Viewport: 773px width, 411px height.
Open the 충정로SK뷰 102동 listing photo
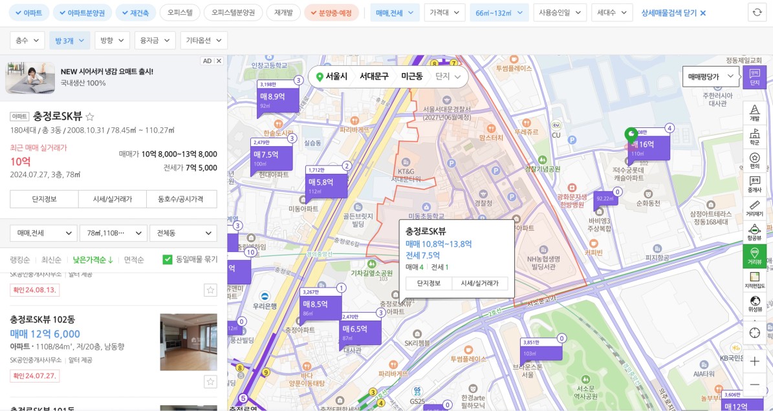188,342
